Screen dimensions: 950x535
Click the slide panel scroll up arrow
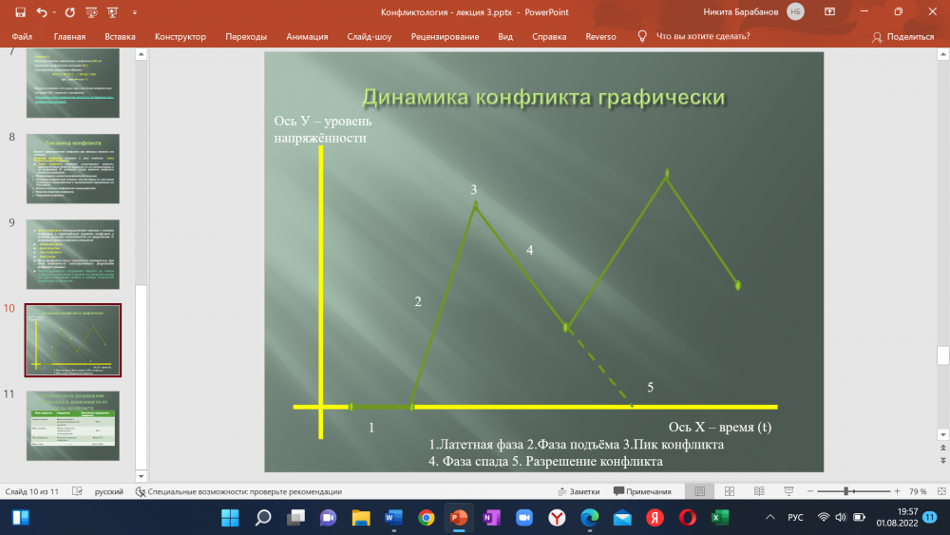point(142,54)
